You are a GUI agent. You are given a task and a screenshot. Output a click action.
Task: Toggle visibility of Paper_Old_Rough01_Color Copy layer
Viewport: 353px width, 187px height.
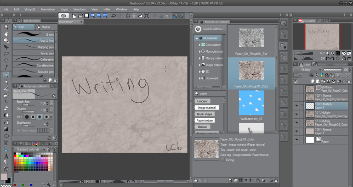(296, 115)
